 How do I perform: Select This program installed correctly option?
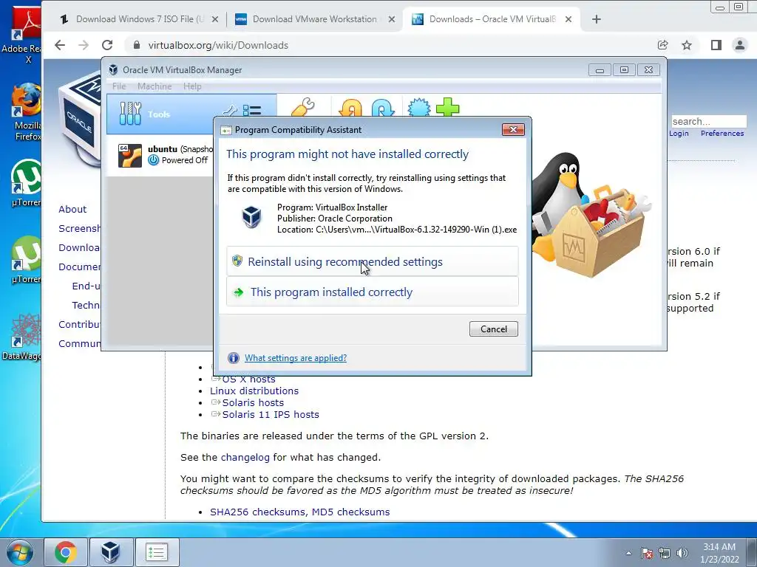tap(373, 292)
